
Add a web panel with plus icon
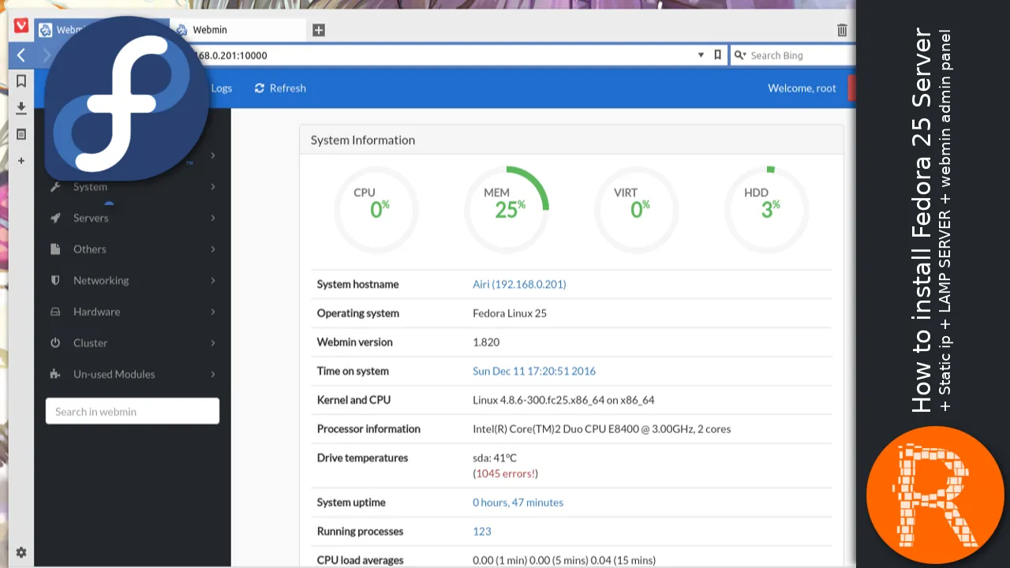click(21, 161)
